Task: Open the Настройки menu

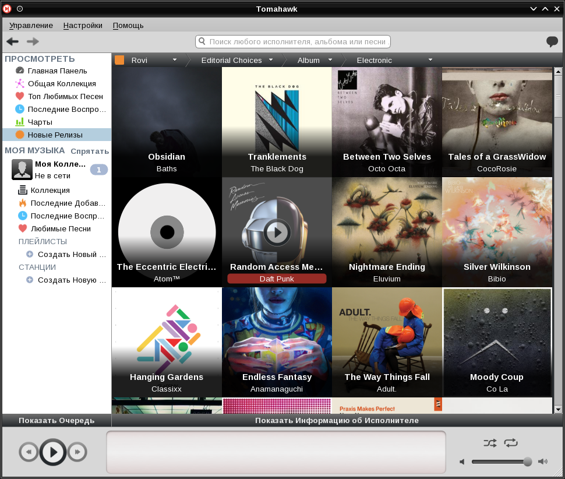Action: 83,25
